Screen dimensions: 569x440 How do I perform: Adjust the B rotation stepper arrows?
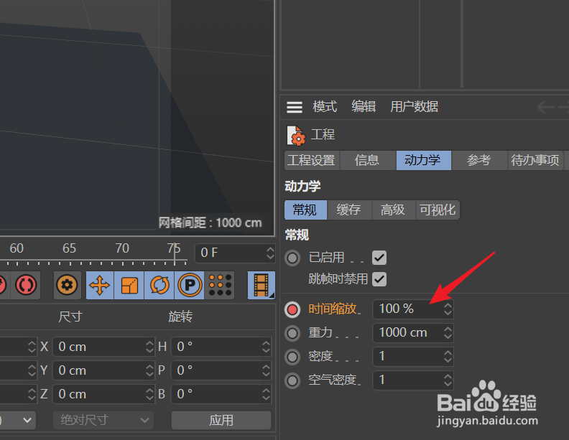coord(266,394)
